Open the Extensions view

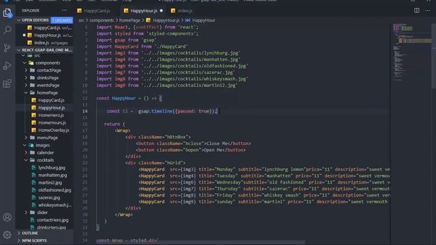click(x=7, y=83)
